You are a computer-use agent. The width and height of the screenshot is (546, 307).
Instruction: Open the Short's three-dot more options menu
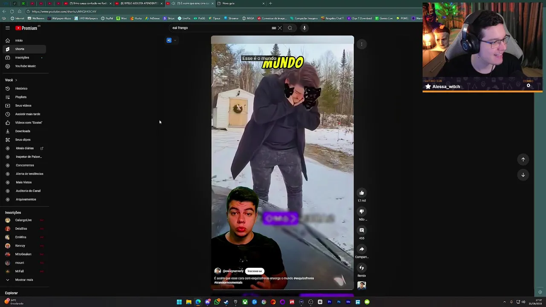pos(362,44)
